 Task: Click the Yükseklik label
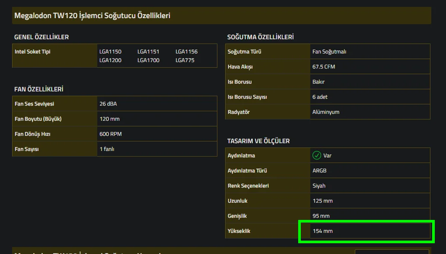[239, 231]
